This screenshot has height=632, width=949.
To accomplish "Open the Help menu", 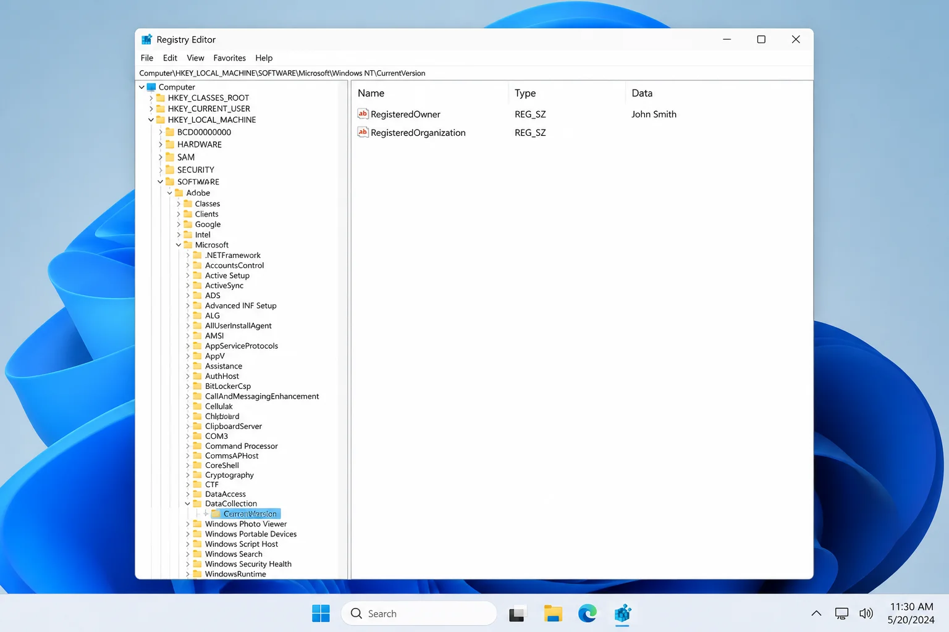I will pos(264,58).
